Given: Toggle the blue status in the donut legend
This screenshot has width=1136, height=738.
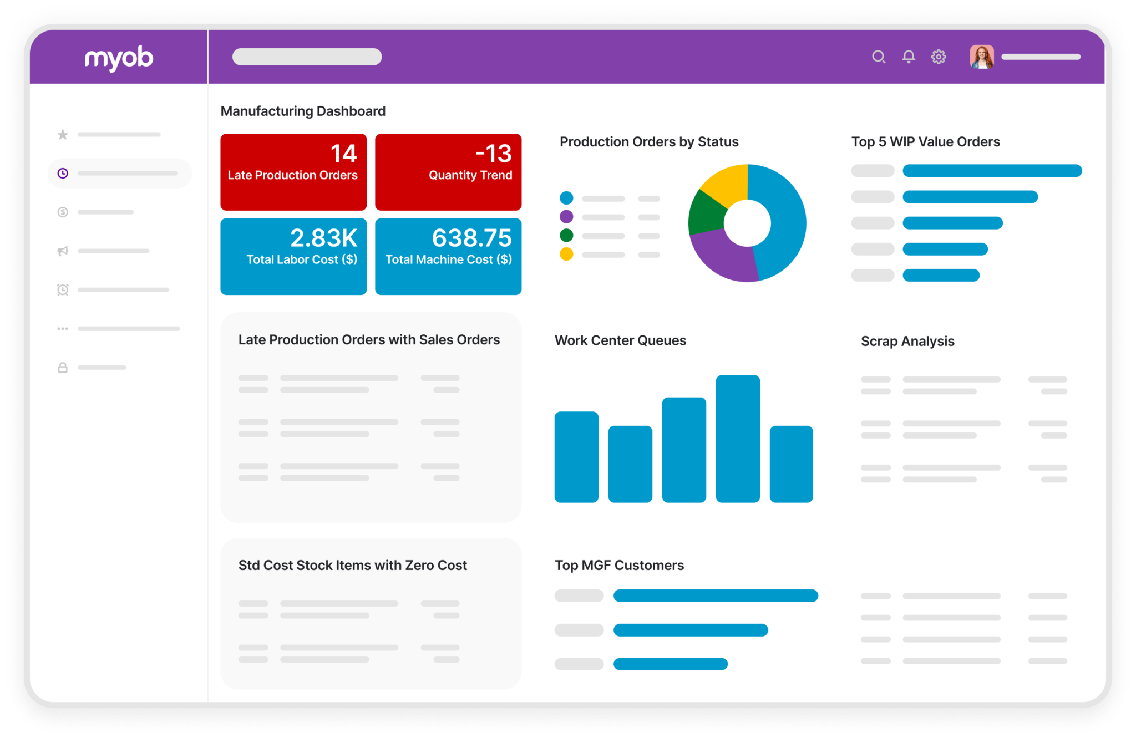Looking at the screenshot, I should click(x=566, y=197).
